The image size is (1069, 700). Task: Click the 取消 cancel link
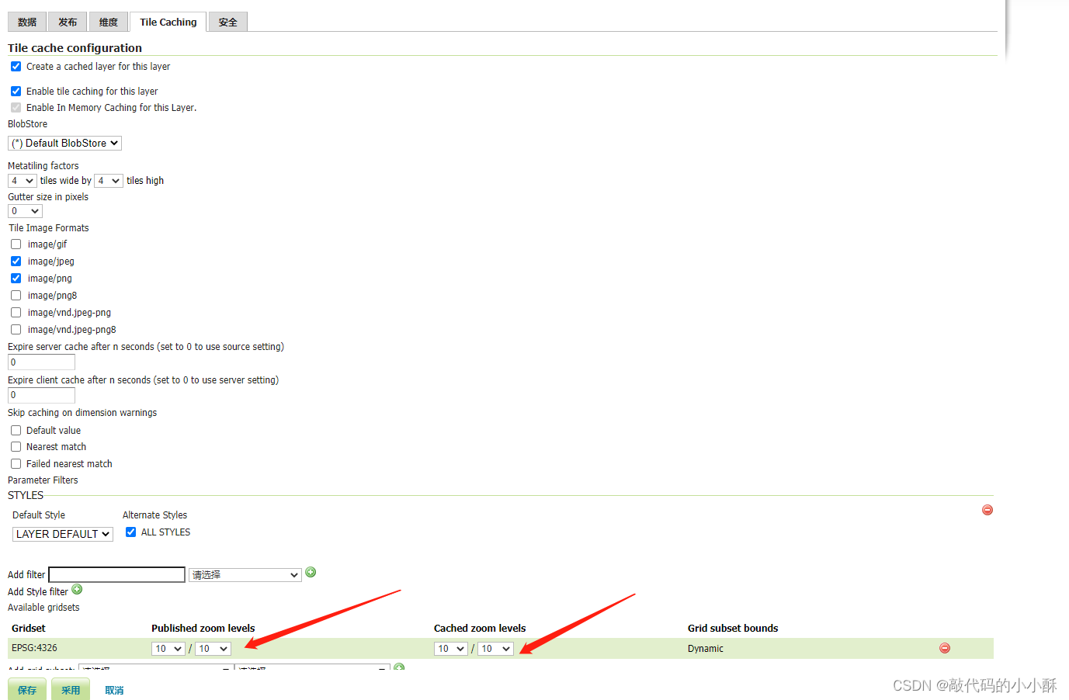click(x=114, y=690)
